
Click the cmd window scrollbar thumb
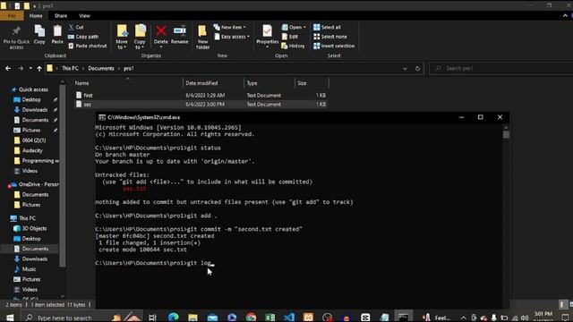tap(506, 134)
